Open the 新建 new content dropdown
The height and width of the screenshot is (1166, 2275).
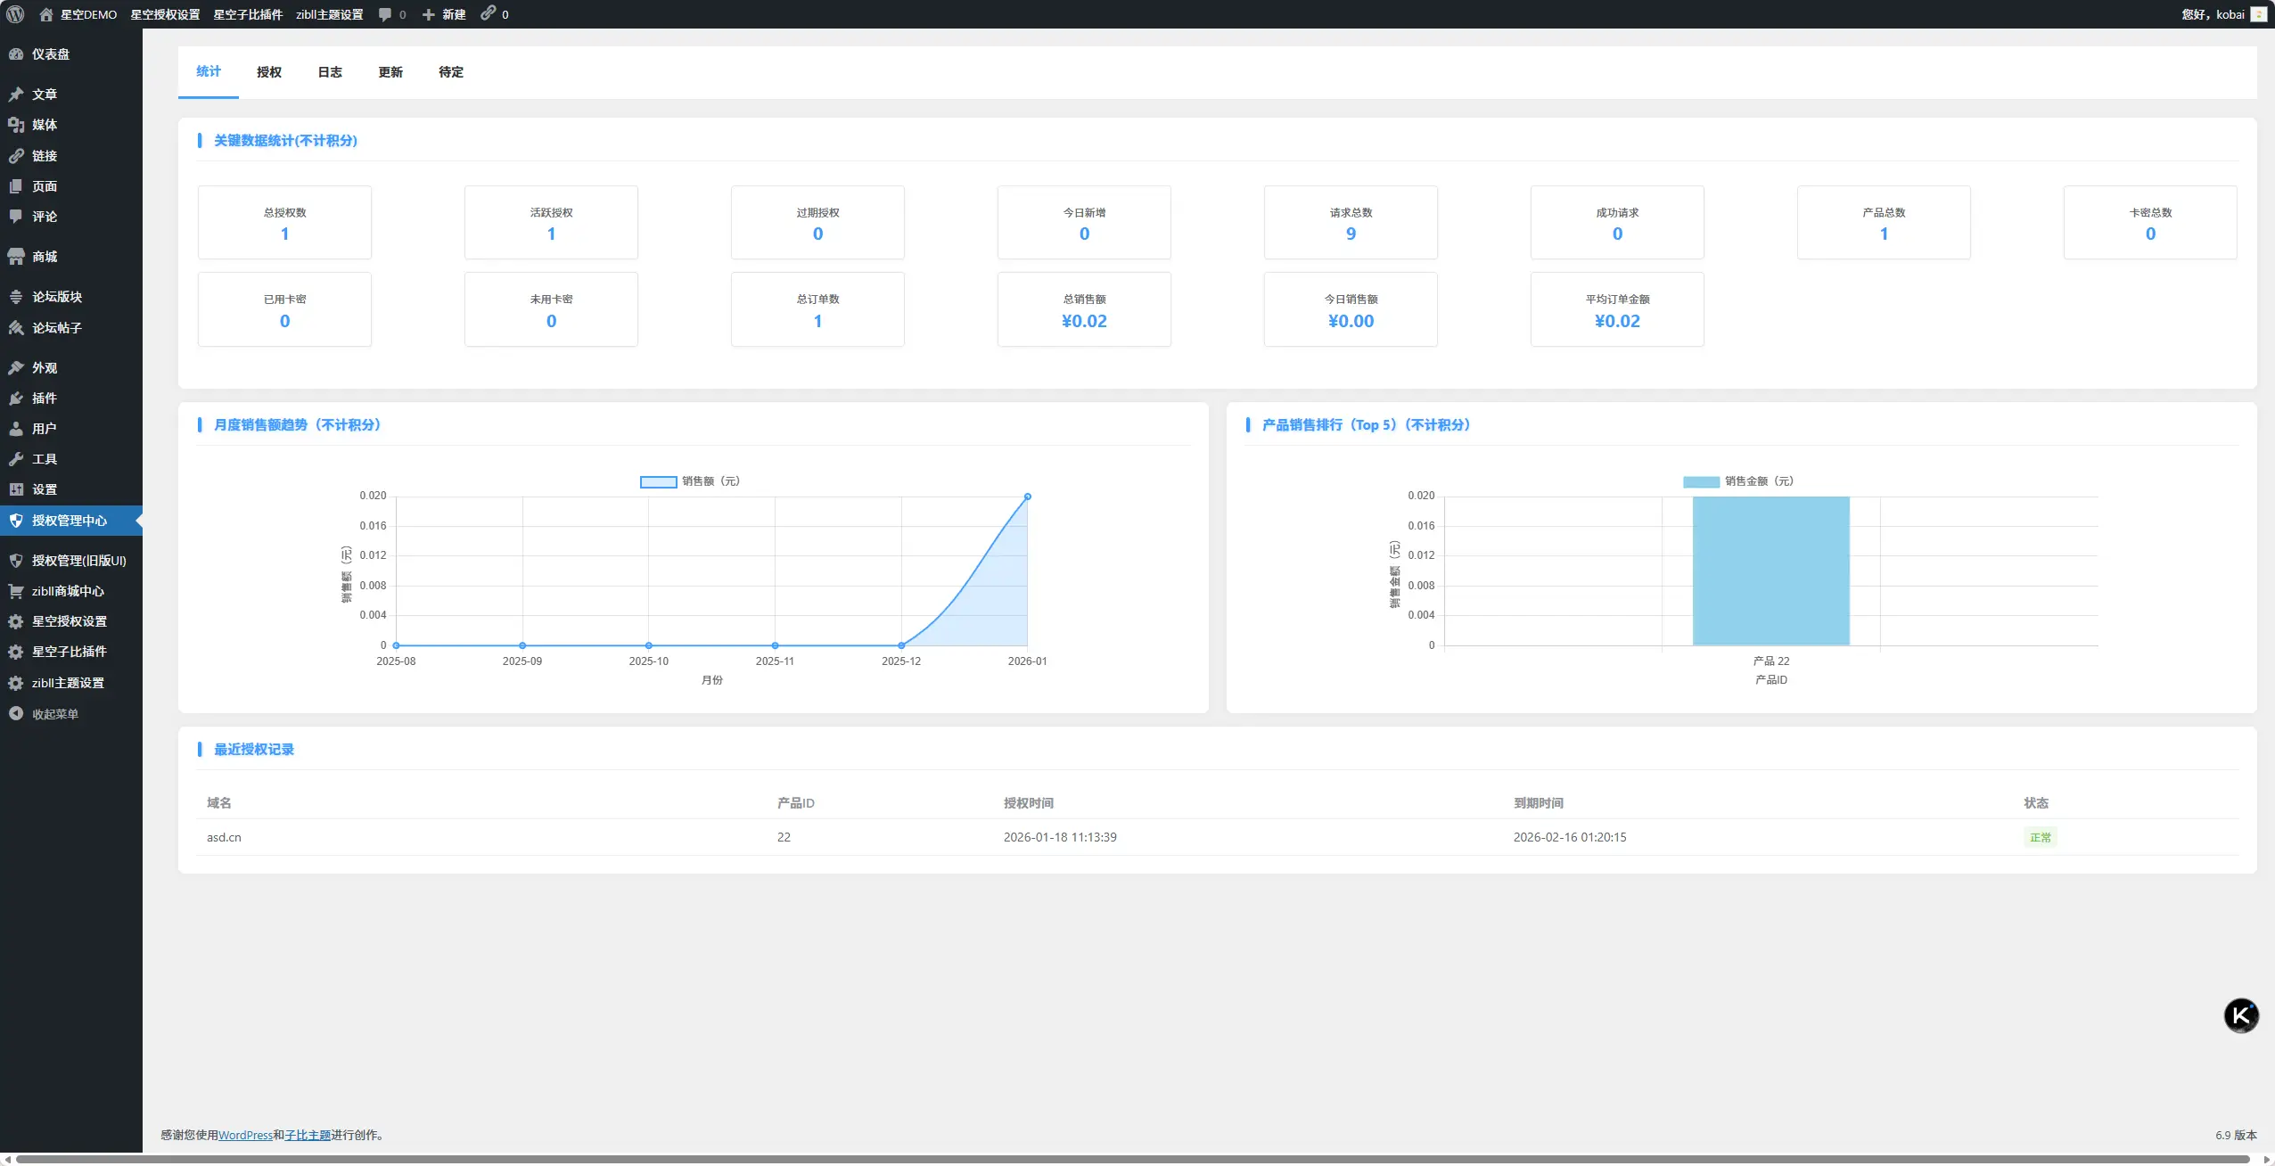pos(444,14)
